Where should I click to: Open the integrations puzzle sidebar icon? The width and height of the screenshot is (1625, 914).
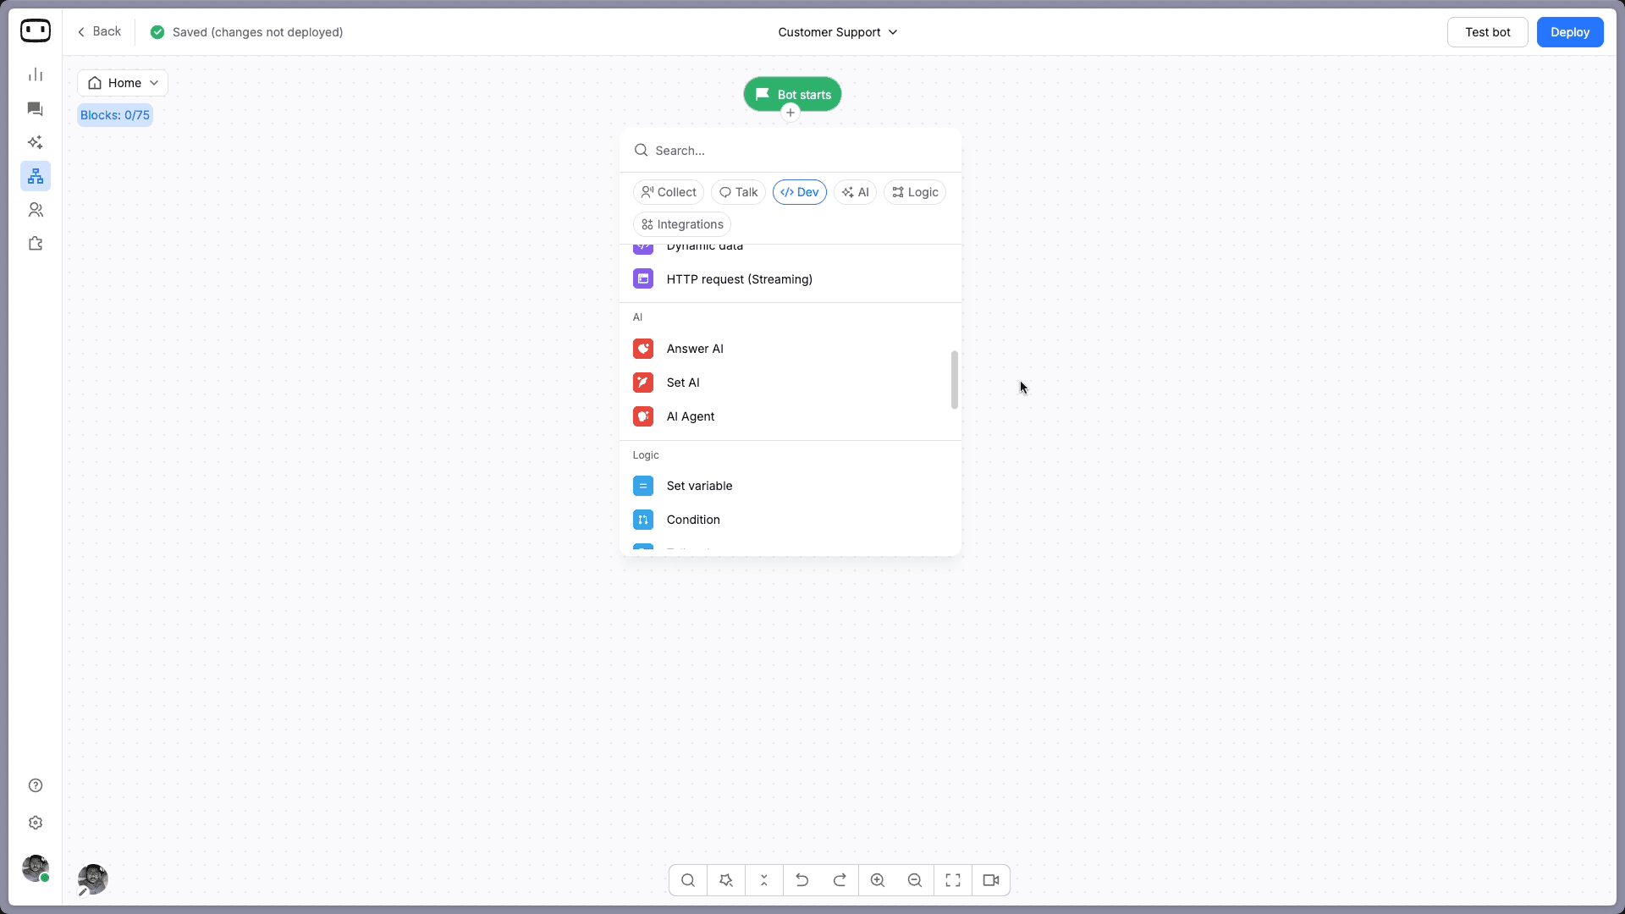pyautogui.click(x=36, y=244)
